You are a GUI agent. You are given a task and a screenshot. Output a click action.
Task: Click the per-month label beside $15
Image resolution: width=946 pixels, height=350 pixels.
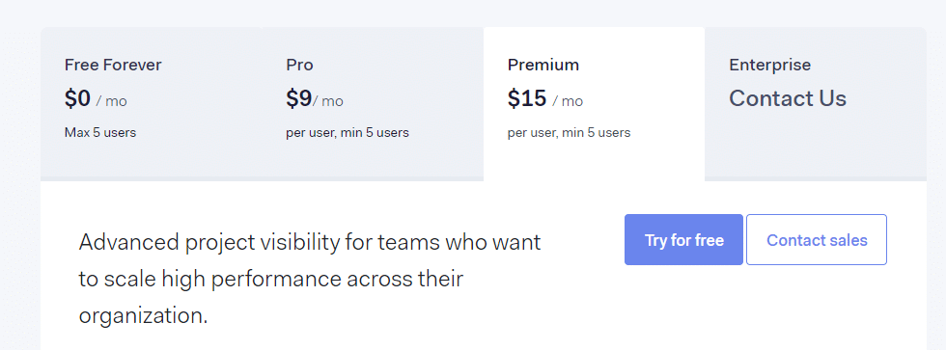tap(568, 101)
